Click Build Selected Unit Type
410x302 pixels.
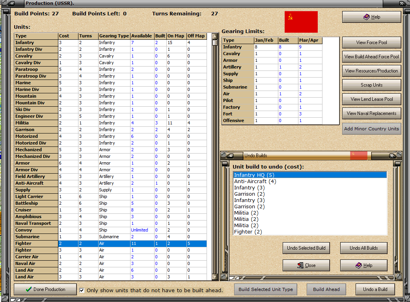tap(266, 289)
